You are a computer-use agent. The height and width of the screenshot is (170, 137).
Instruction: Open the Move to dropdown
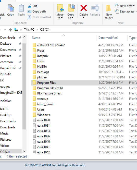(x=60, y=16)
